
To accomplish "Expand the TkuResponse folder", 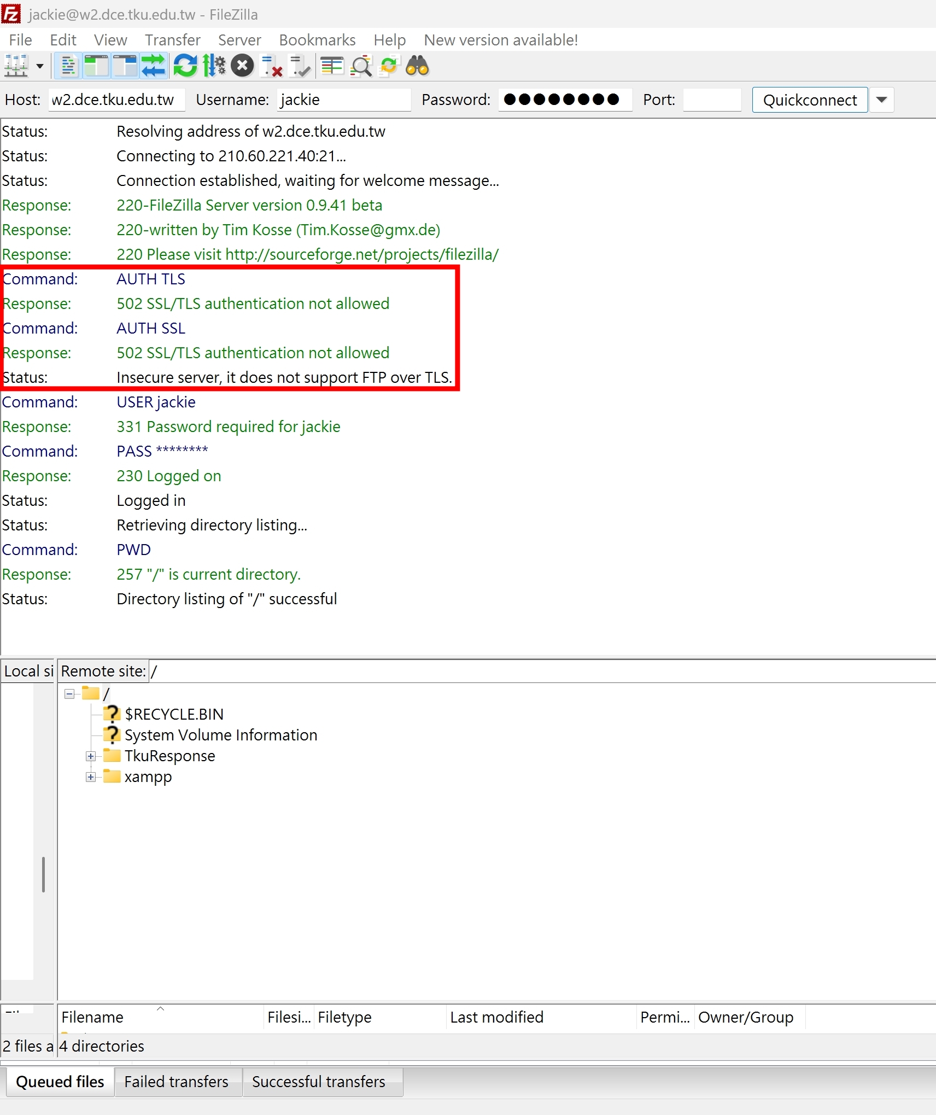I will tap(91, 756).
